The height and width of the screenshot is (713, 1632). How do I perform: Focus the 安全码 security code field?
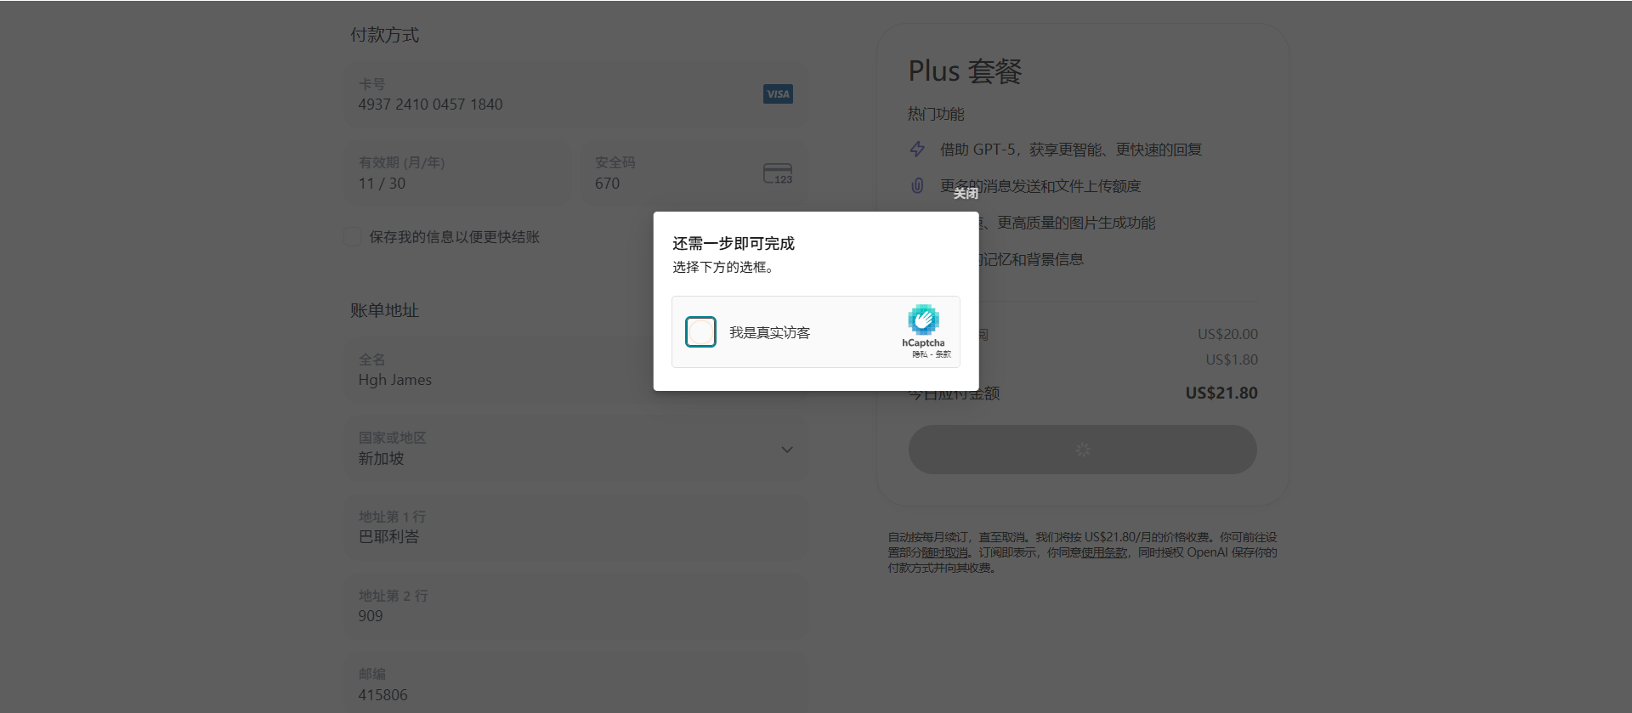click(694, 173)
